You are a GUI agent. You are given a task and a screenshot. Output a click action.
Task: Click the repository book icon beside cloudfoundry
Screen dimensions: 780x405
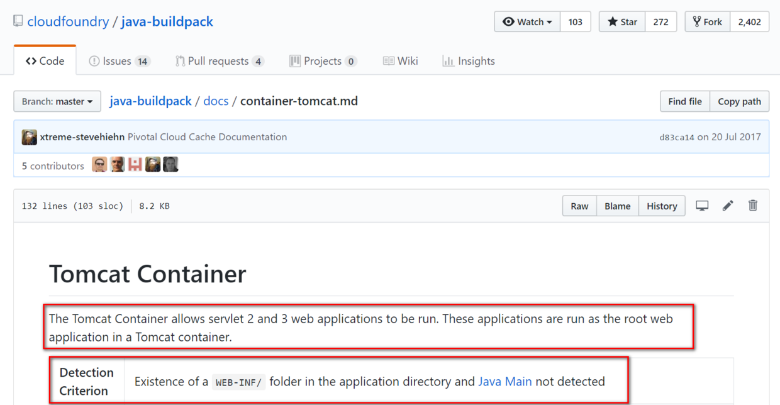pyautogui.click(x=18, y=21)
